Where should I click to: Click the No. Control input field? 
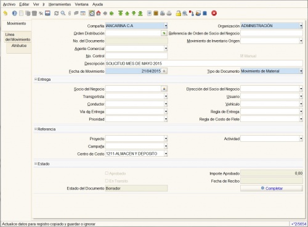pos(136,56)
